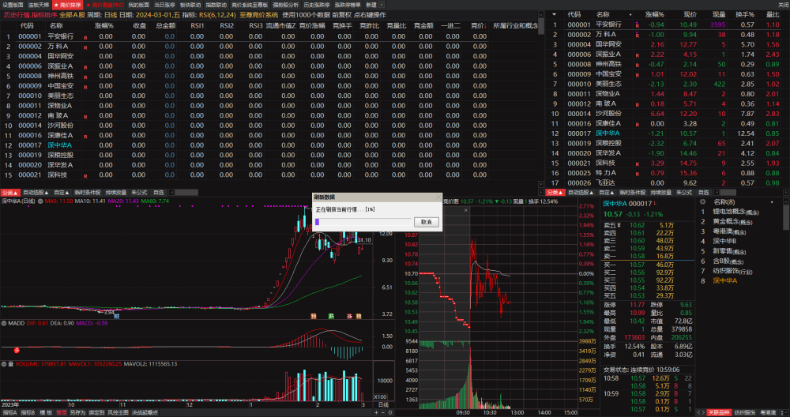This screenshot has width=790, height=417.
Task: Click the refresh progress bar
Action: (363, 222)
